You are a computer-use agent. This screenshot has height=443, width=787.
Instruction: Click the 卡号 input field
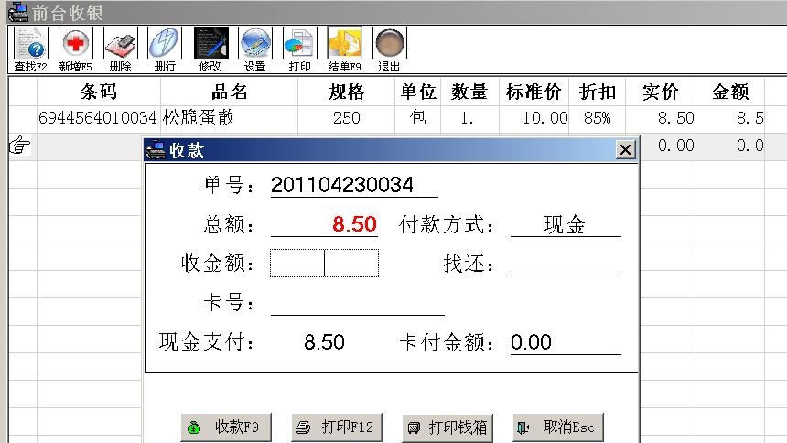point(358,302)
